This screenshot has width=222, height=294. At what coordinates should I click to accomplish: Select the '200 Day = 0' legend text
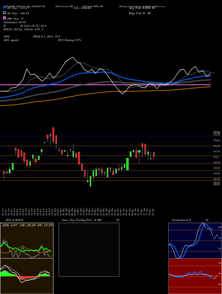pyautogui.click(x=16, y=19)
